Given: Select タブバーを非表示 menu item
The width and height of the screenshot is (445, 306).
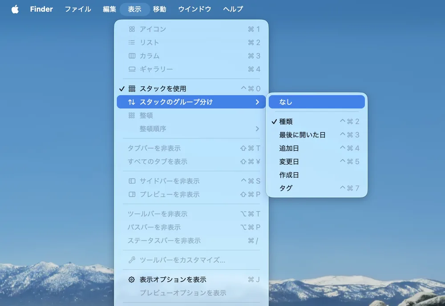Looking at the screenshot, I should 191,148.
